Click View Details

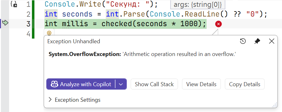(x=201, y=84)
